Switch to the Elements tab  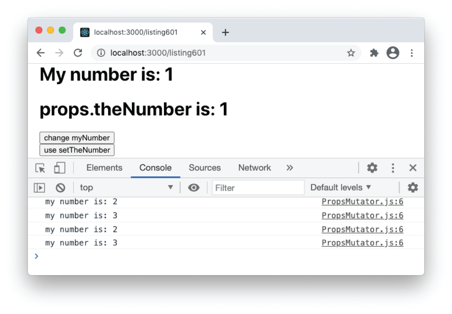pos(104,168)
